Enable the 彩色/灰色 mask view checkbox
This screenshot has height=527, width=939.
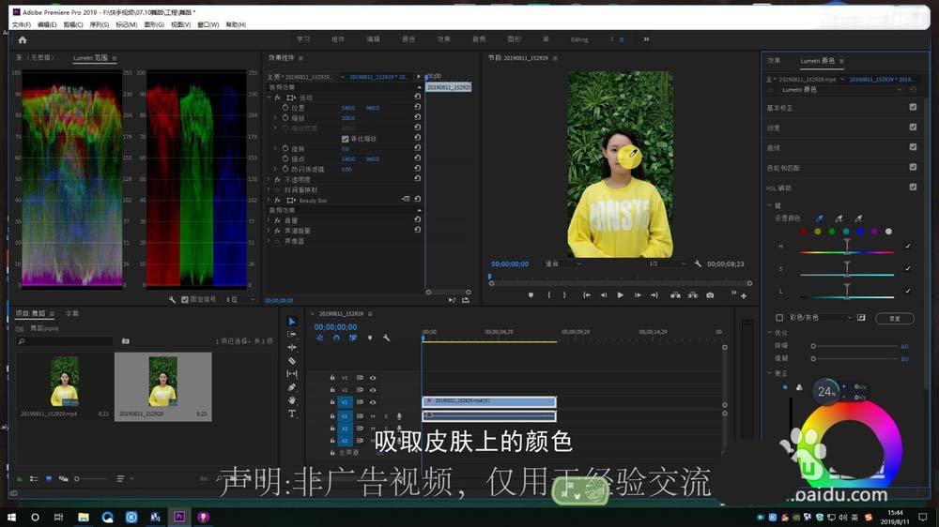(779, 318)
